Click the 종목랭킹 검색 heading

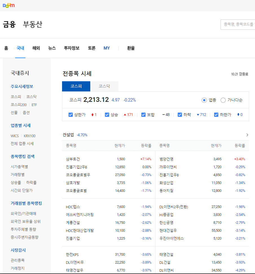(x=23, y=156)
